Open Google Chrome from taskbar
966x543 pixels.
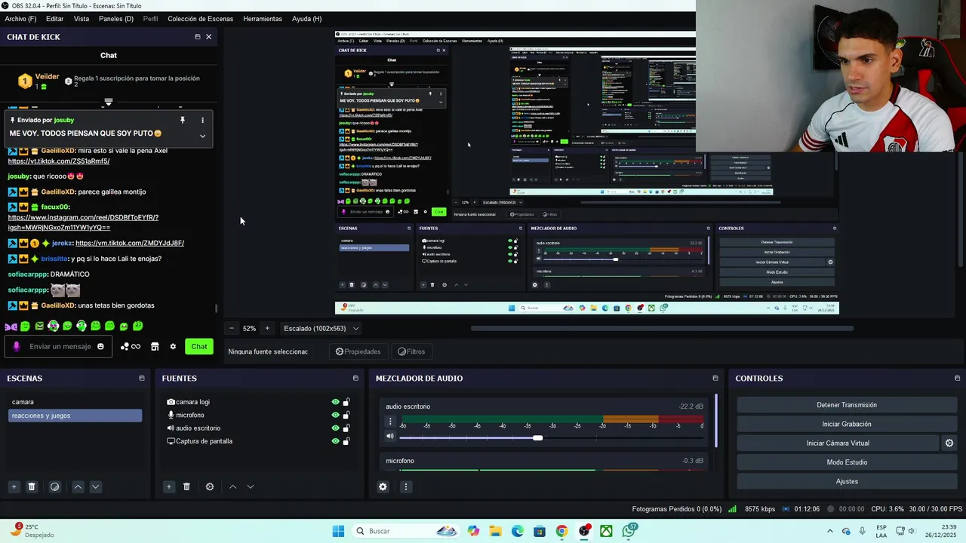[561, 531]
